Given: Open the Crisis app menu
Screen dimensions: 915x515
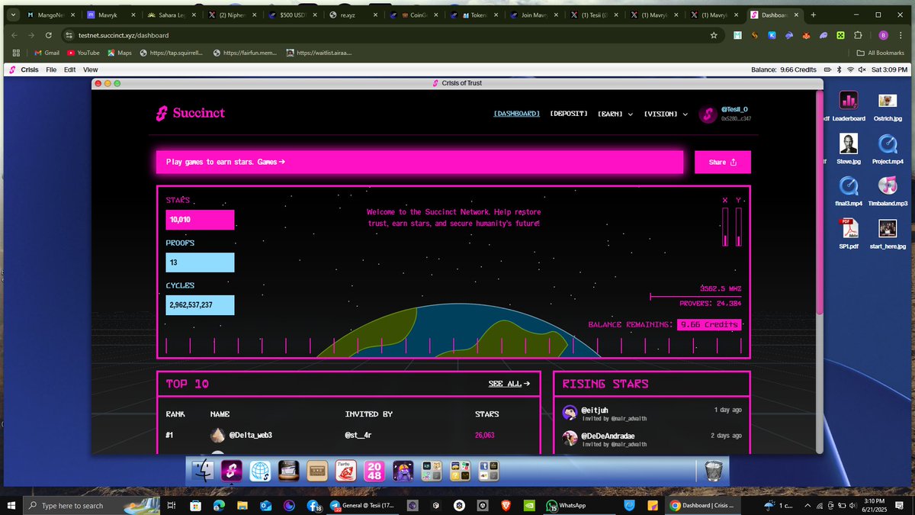Looking at the screenshot, I should (x=30, y=69).
